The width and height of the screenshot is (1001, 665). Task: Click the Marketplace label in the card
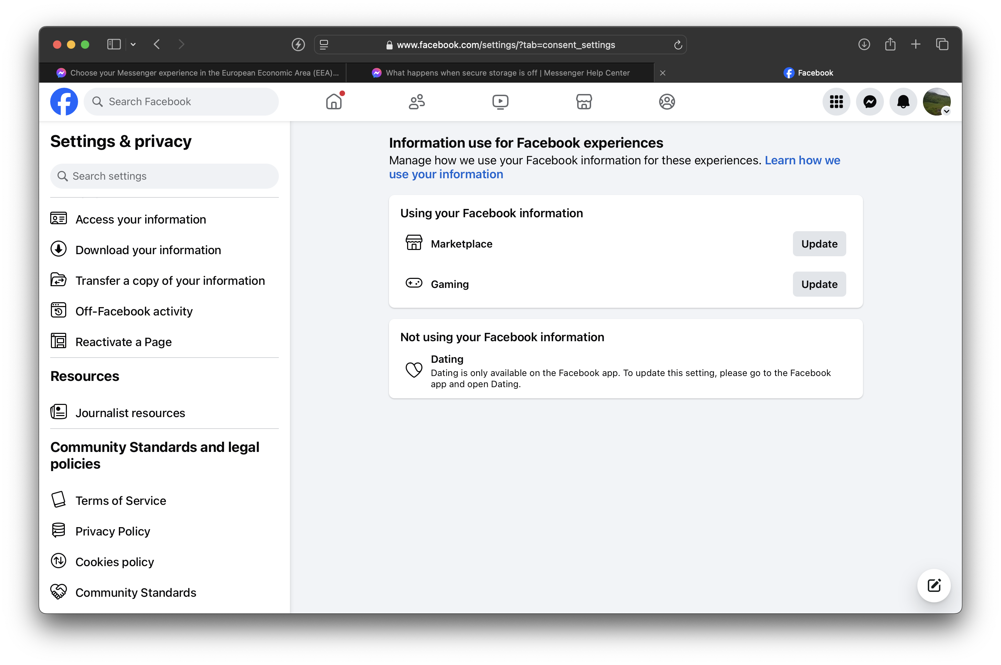tap(461, 244)
